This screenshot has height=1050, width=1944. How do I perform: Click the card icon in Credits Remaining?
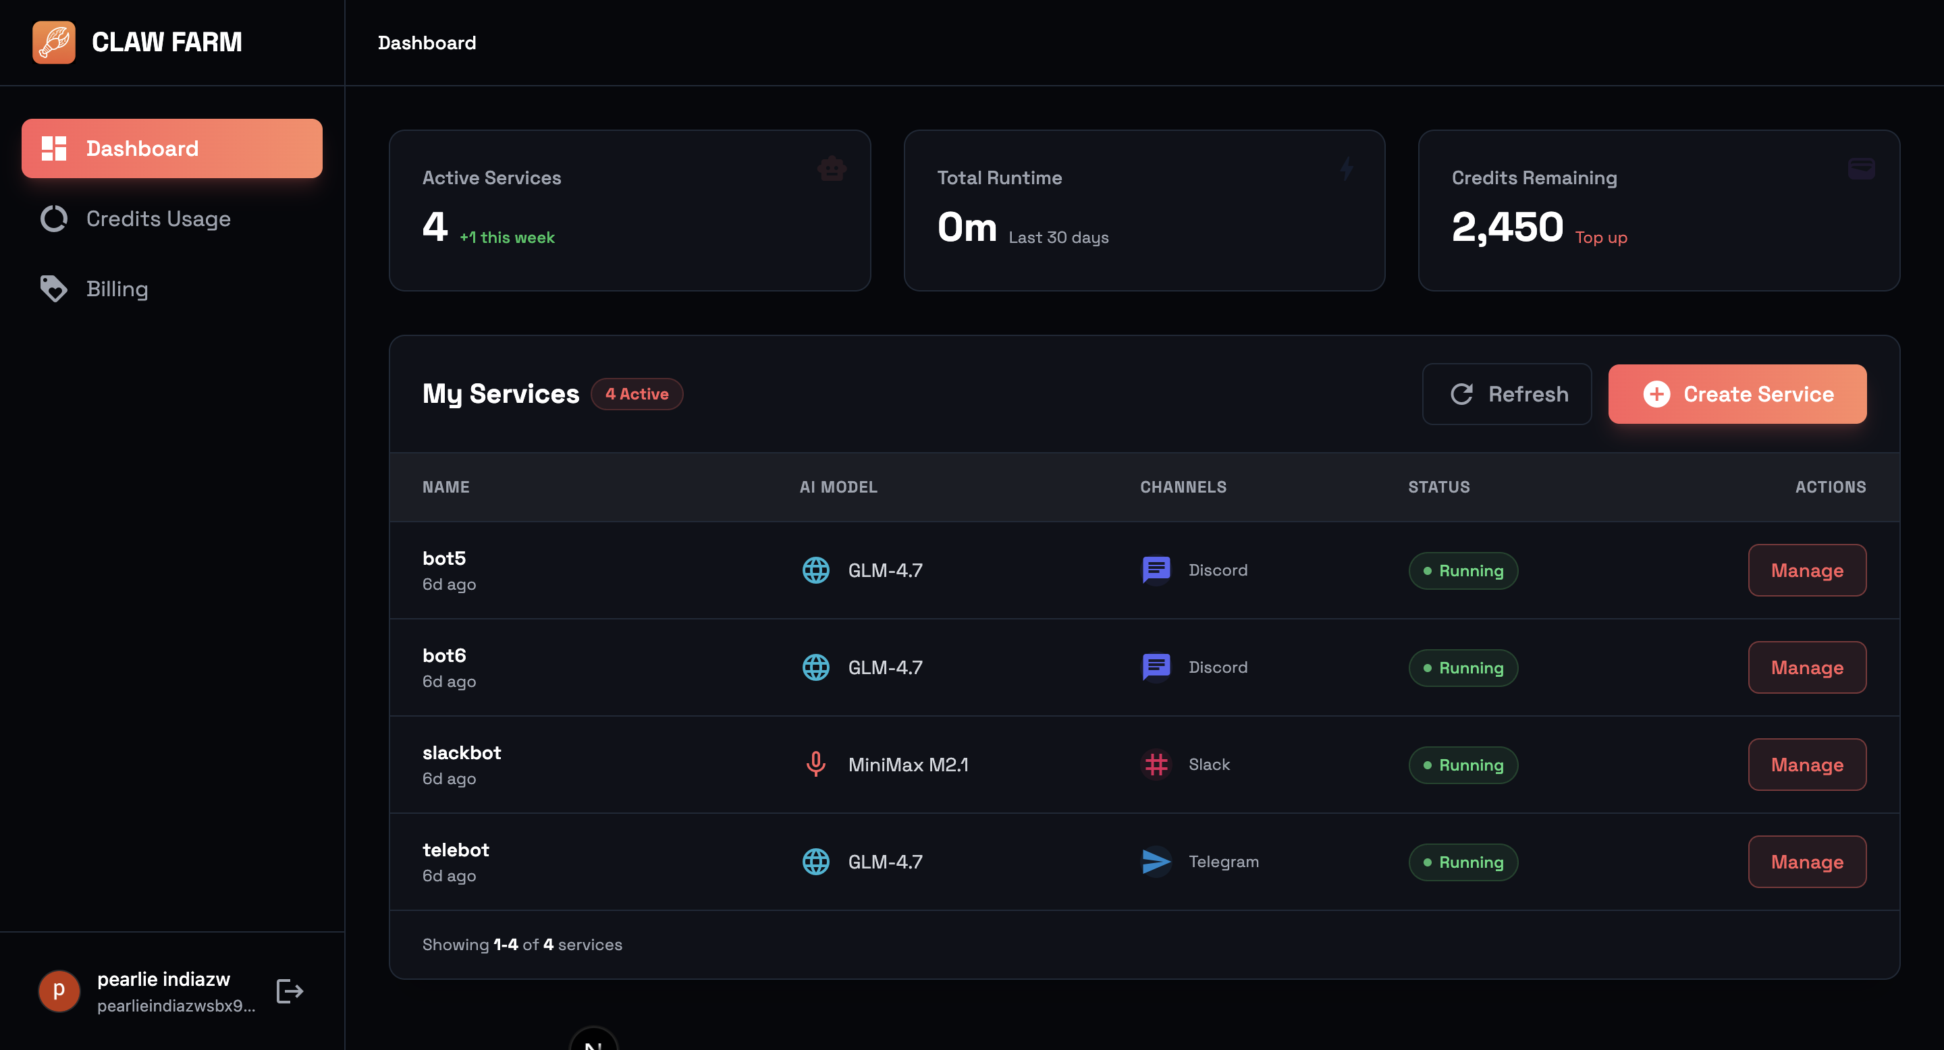pyautogui.click(x=1861, y=168)
